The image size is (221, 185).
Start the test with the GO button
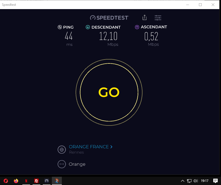point(109,92)
